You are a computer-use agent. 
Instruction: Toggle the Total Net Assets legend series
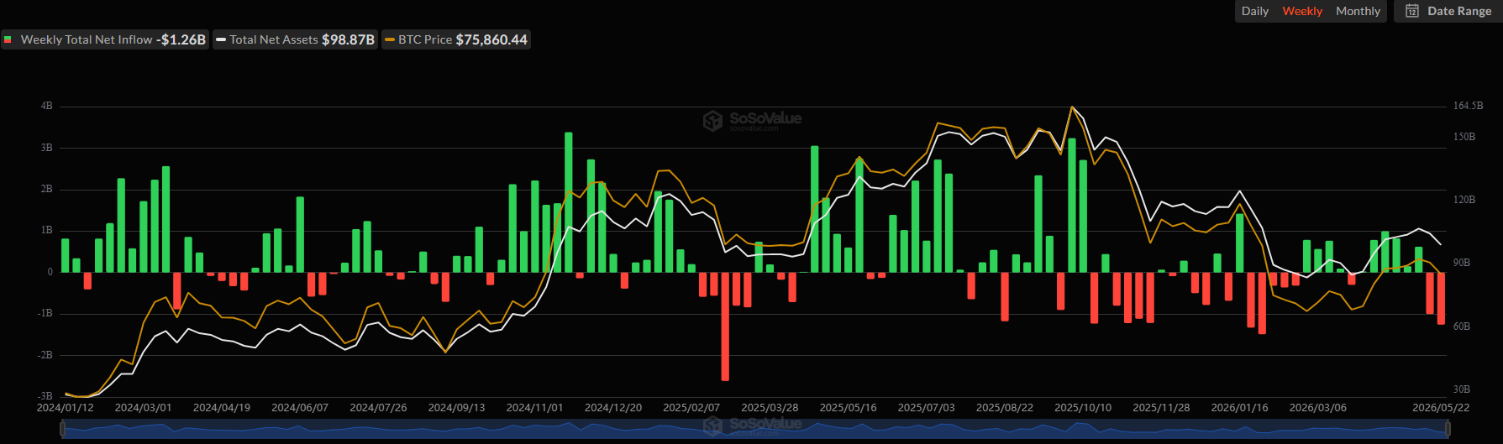295,39
